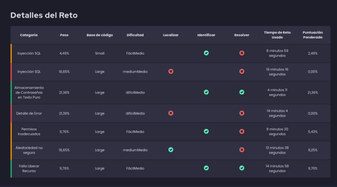Click the Tiempo de Reto Usado header
Image resolution: width=337 pixels, height=187 pixels.
click(x=277, y=35)
